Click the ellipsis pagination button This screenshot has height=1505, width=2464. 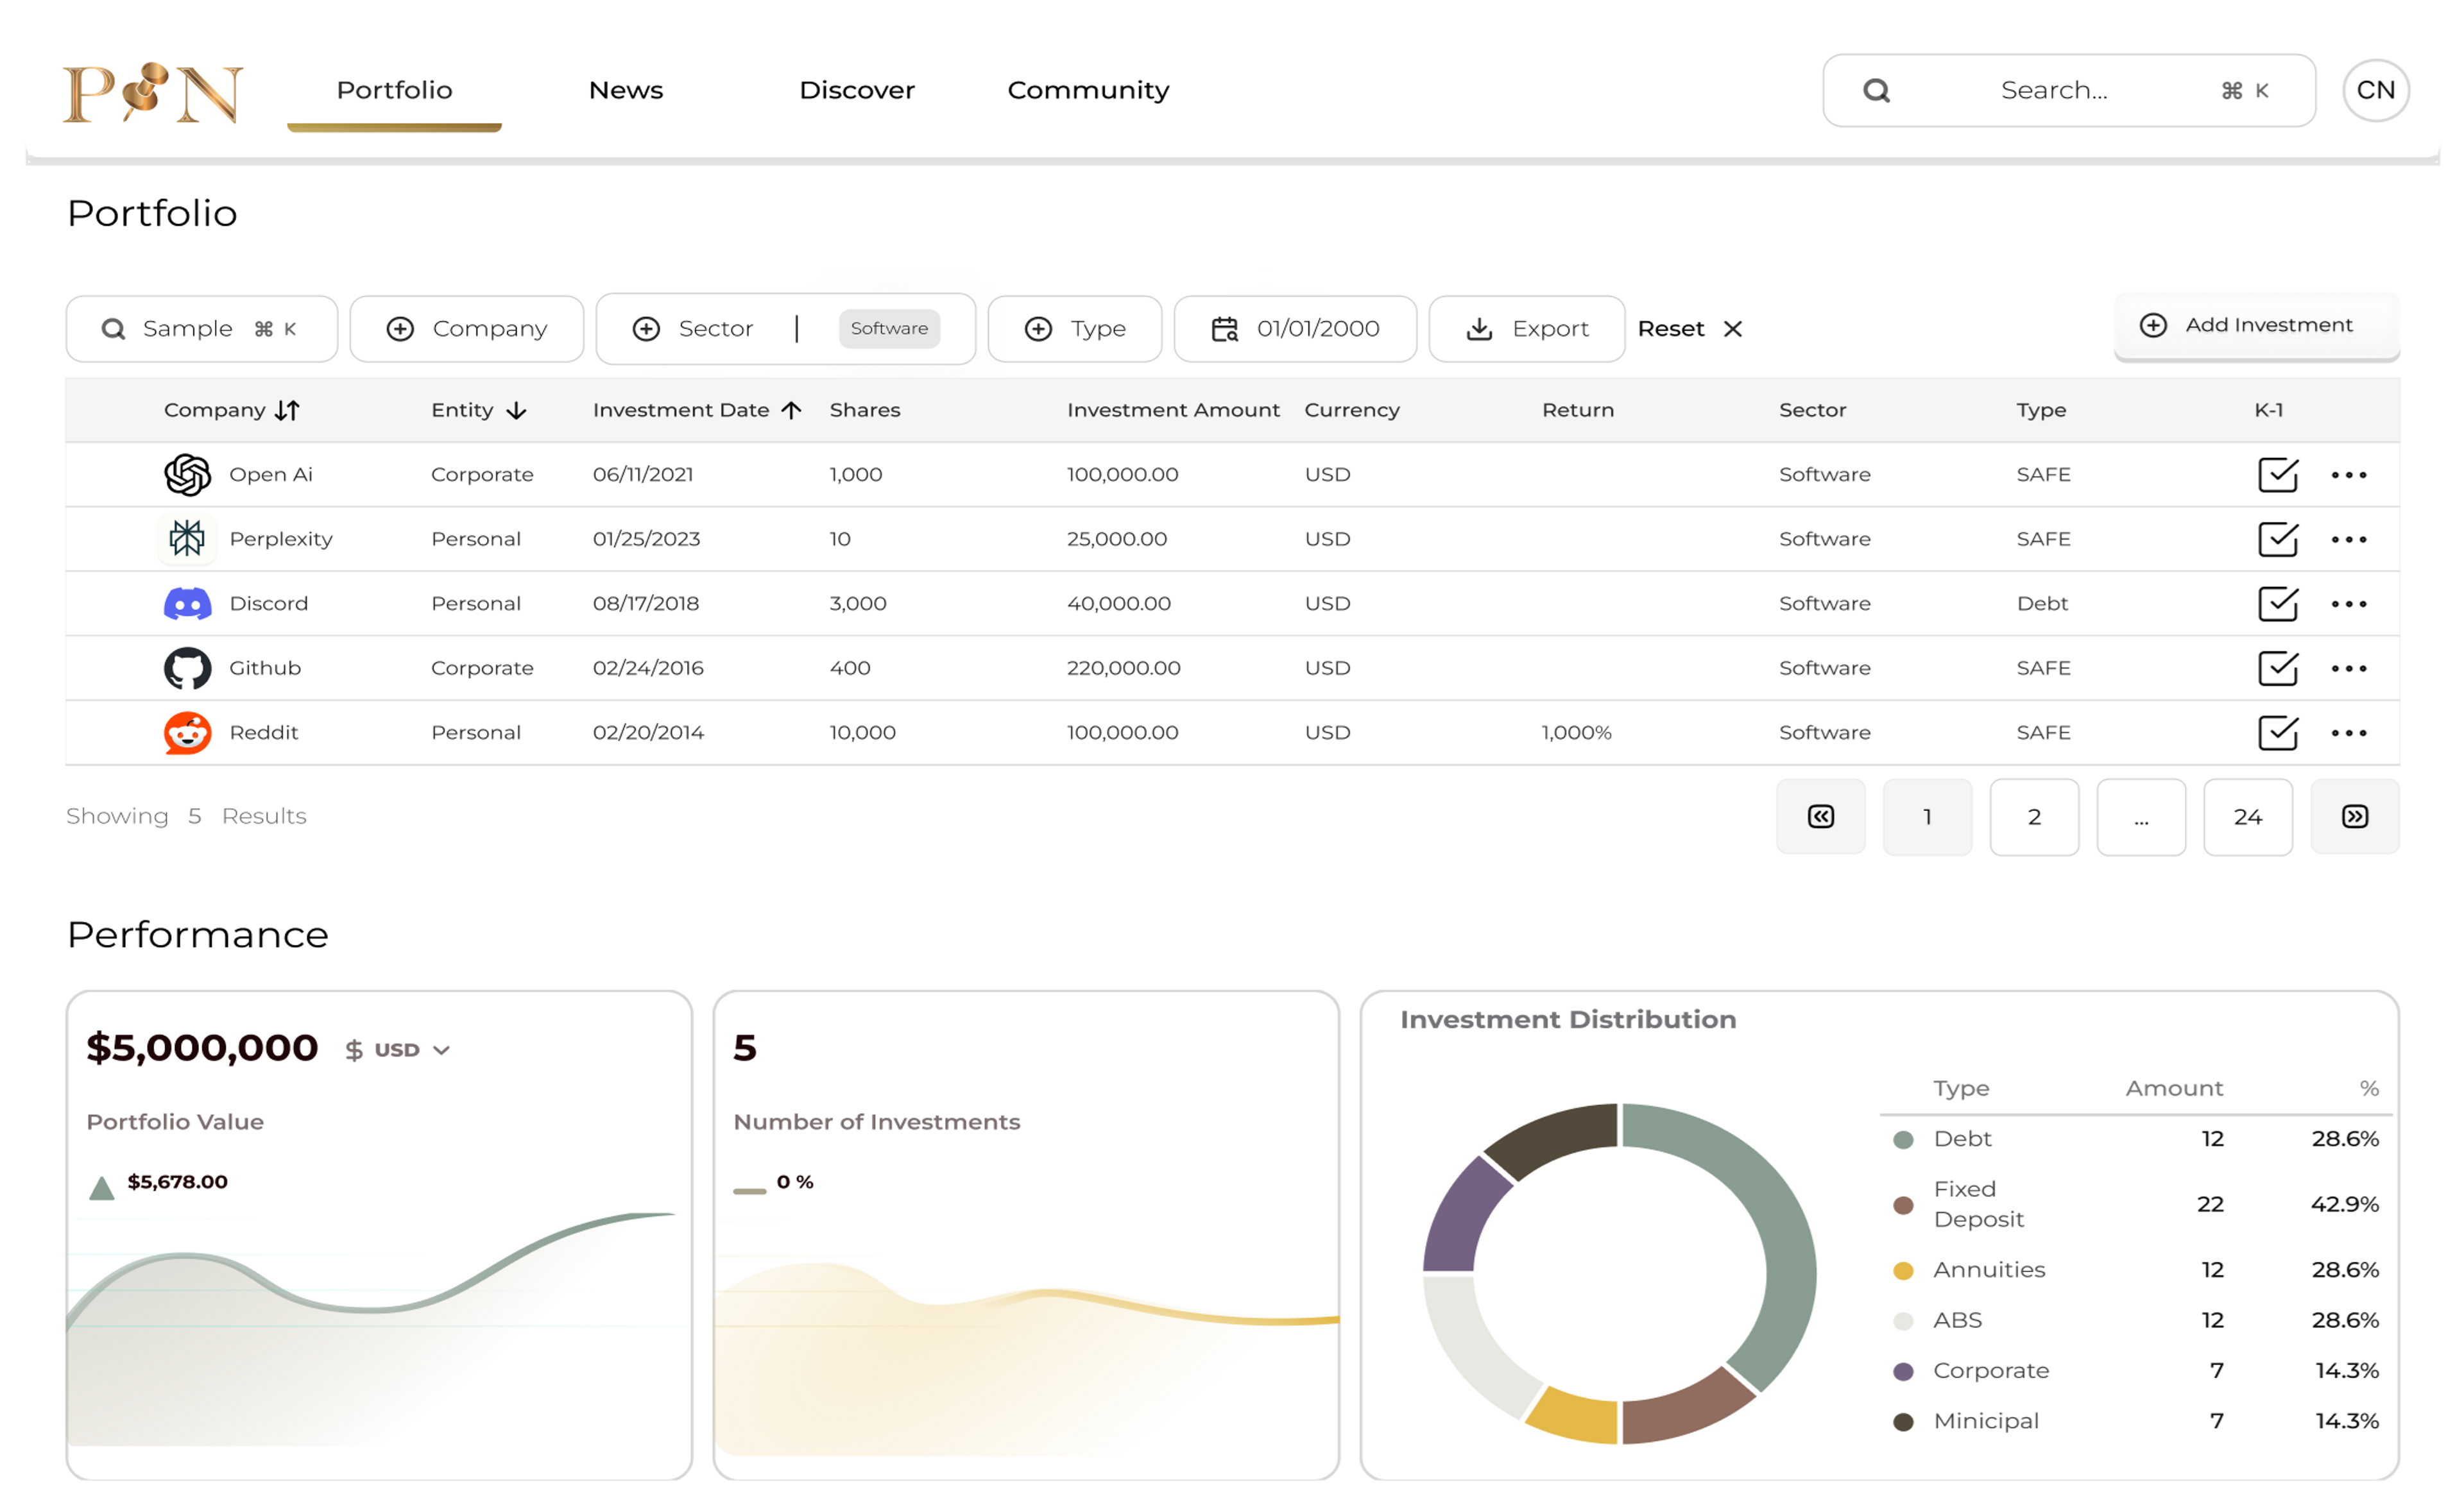(2141, 817)
